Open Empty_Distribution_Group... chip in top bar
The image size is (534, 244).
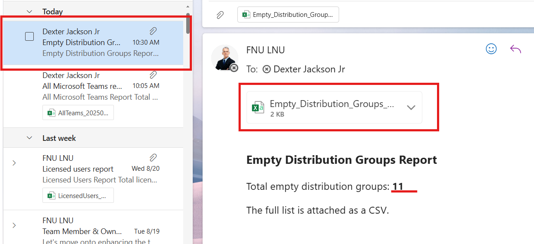(x=288, y=15)
